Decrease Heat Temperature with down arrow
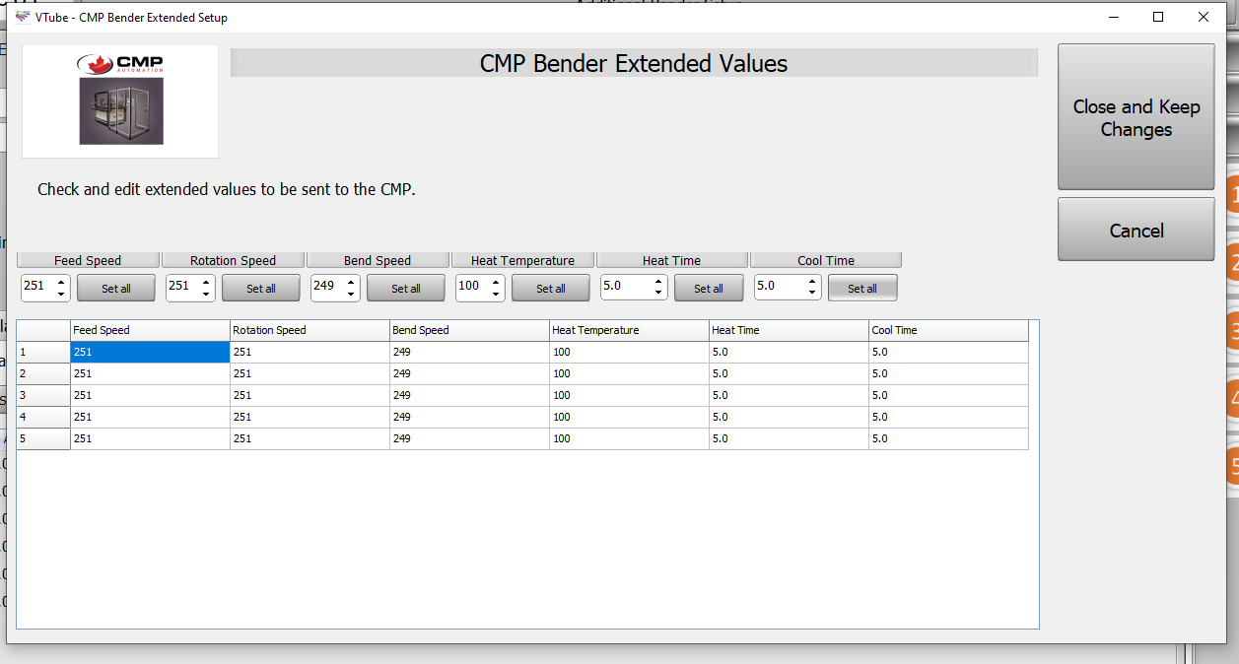Image resolution: width=1239 pixels, height=664 pixels. coord(496,295)
